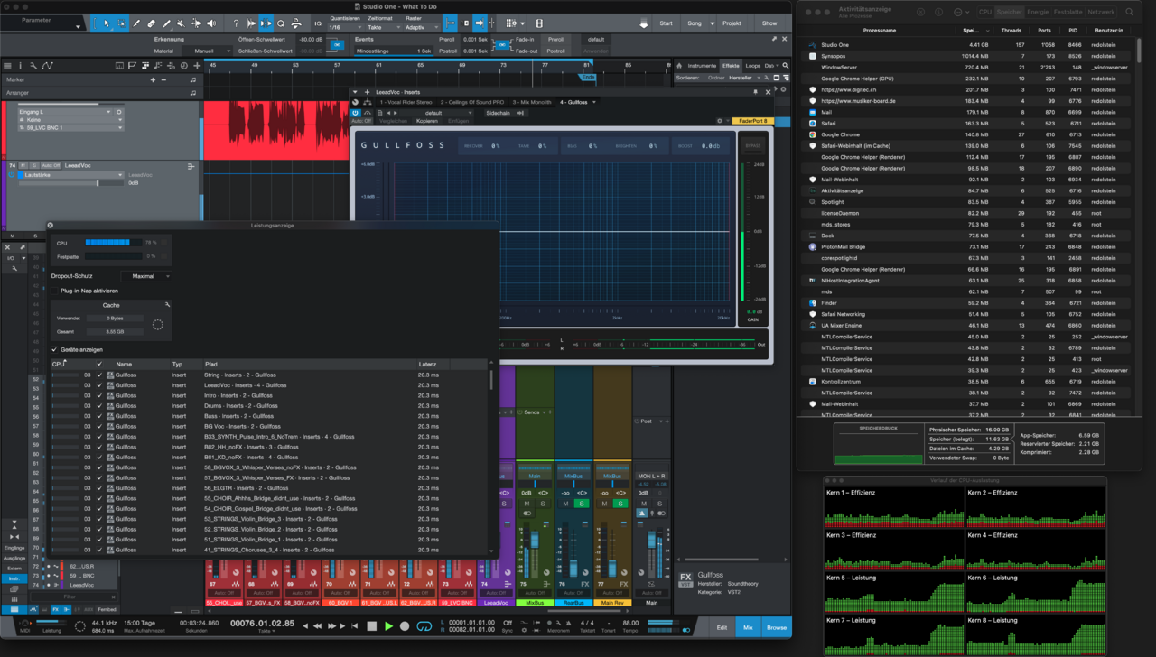Click the FaderPort 8 label
1156x657 pixels.
753,121
